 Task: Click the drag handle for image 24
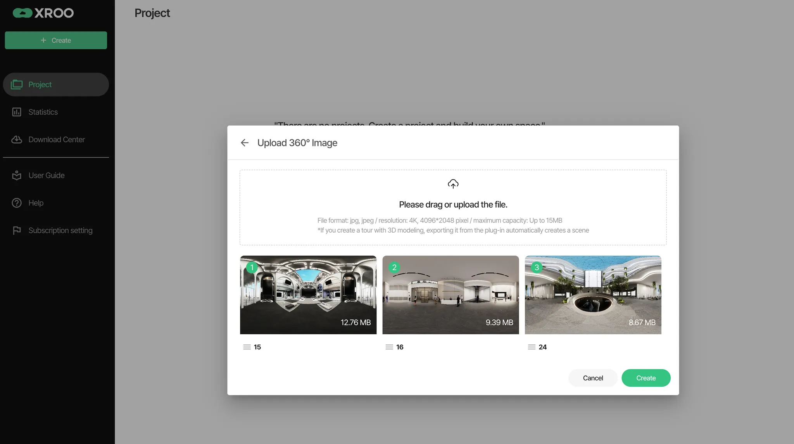[x=532, y=347]
